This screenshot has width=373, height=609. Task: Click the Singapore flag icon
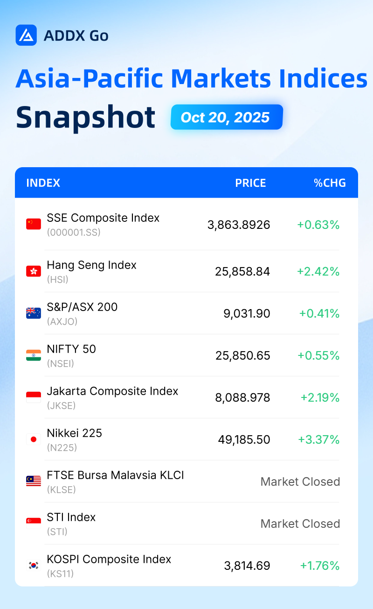34,524
